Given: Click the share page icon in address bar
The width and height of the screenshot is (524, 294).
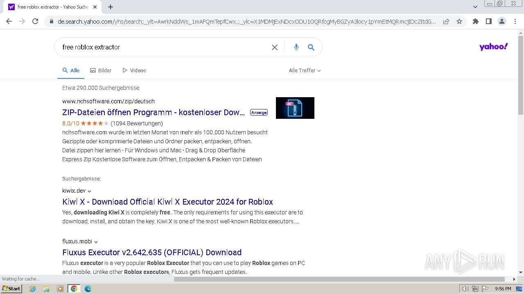Looking at the screenshot, I should (x=446, y=21).
